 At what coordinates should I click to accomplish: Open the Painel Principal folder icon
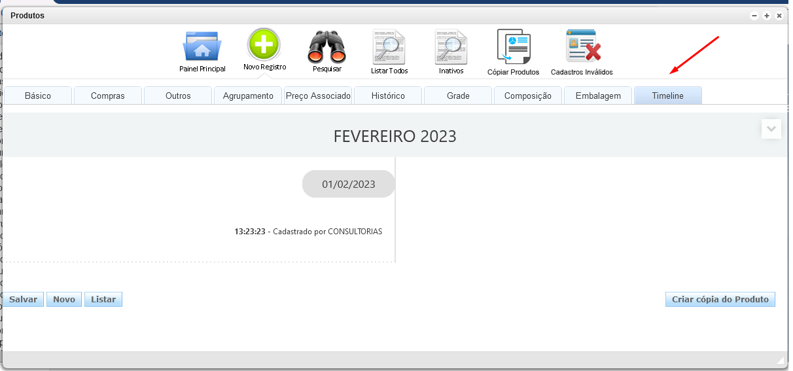[x=202, y=47]
